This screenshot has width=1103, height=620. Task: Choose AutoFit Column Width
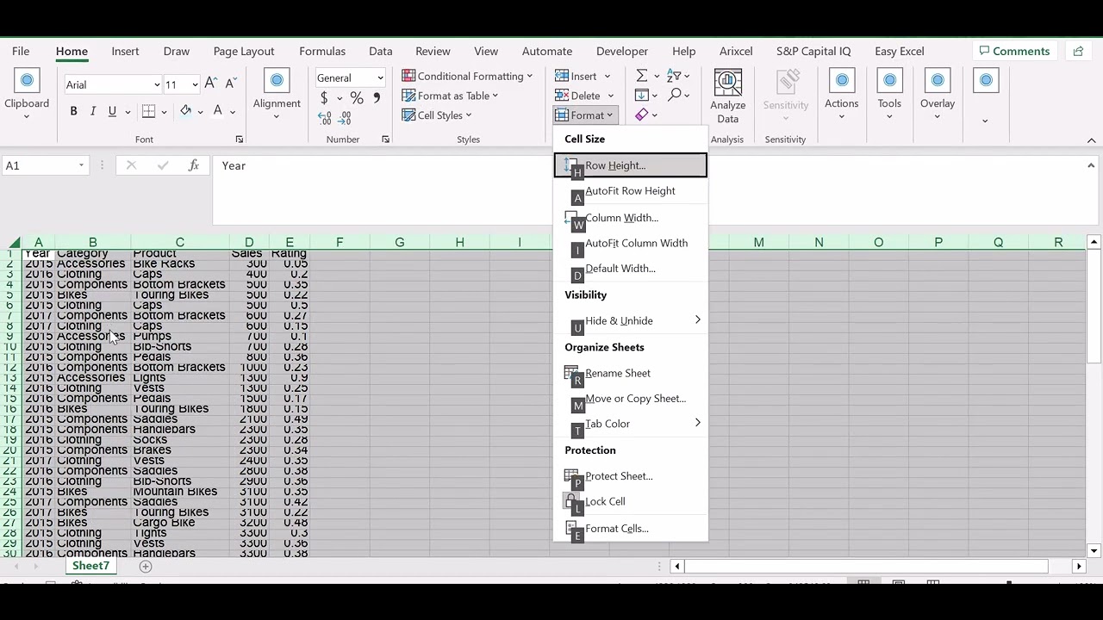click(x=630, y=243)
